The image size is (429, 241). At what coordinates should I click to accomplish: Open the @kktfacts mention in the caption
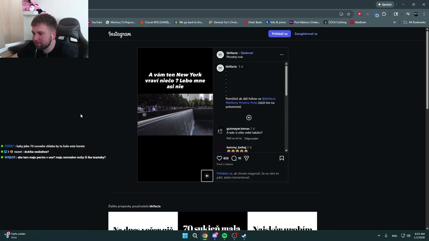tap(269, 99)
